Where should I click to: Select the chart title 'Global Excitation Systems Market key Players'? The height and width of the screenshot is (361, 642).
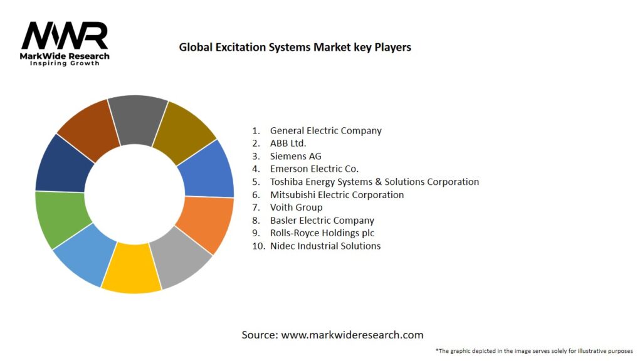coord(295,47)
